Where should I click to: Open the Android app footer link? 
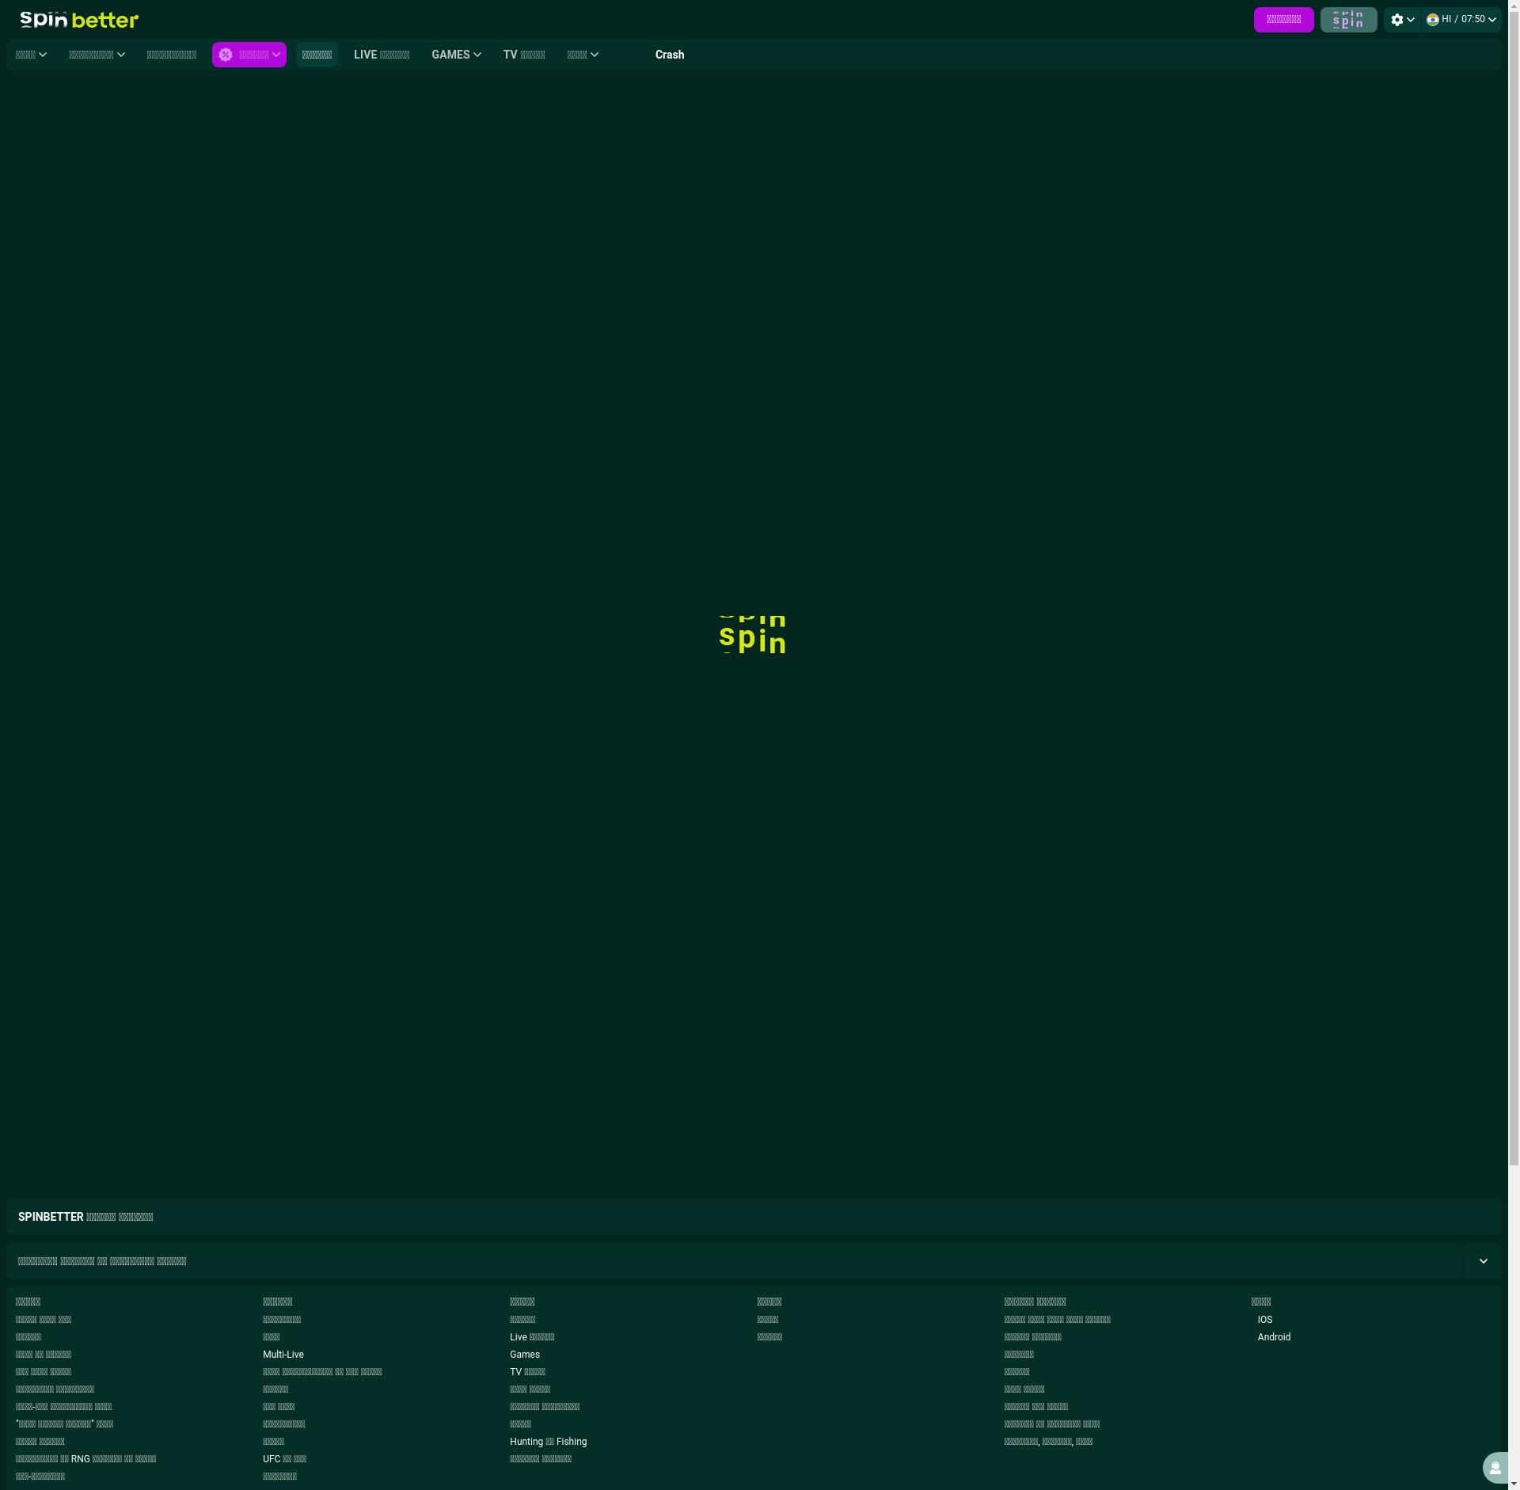[x=1273, y=1337]
